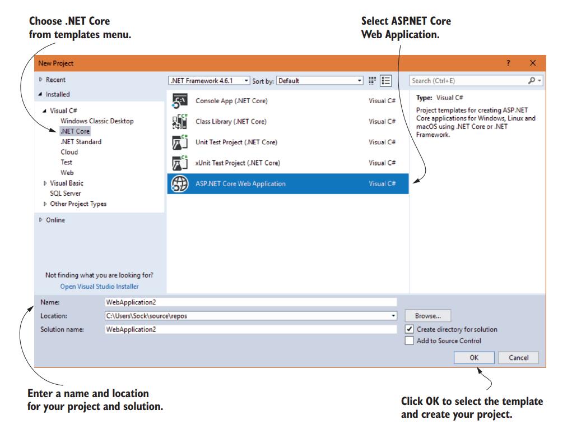Click the ASP.NET Core Web Application globe icon
This screenshot has width=572, height=424.
[x=179, y=183]
